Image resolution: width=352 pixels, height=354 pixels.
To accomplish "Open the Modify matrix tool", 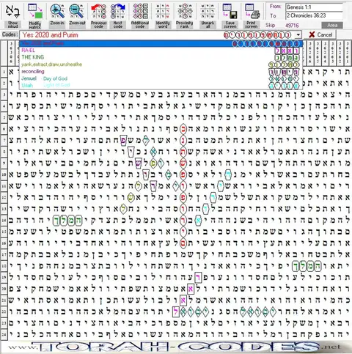I will (x=35, y=15).
